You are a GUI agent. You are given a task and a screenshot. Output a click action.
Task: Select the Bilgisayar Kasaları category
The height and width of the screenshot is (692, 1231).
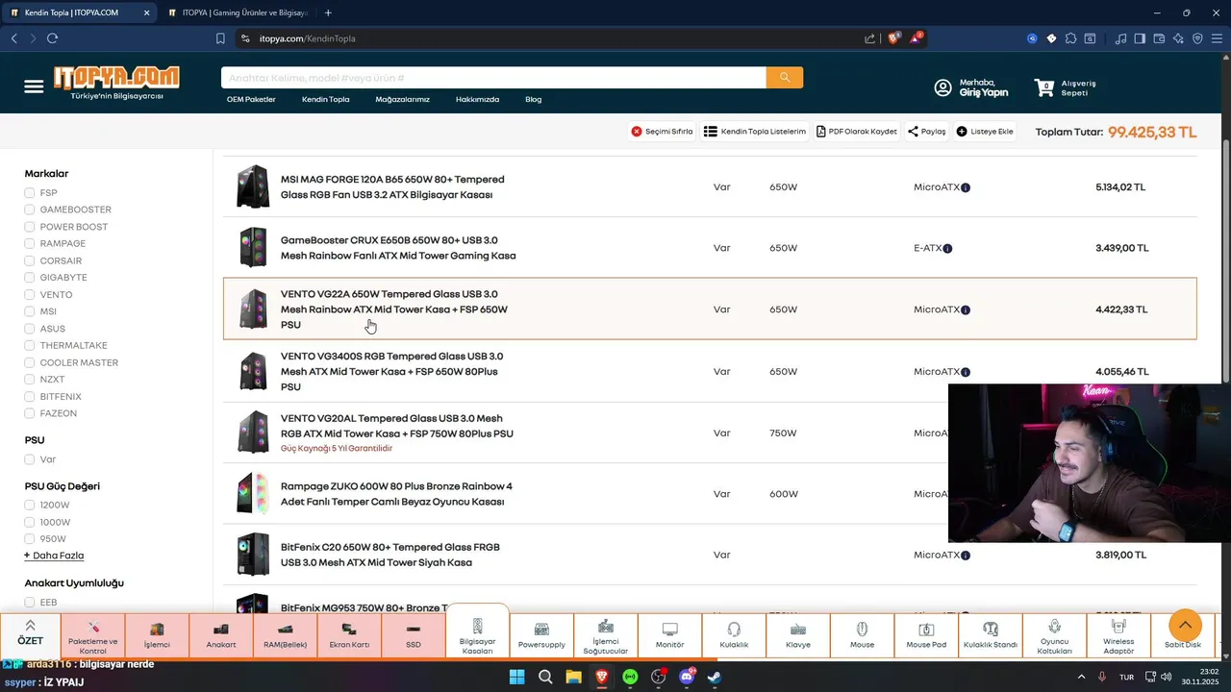[x=477, y=631]
